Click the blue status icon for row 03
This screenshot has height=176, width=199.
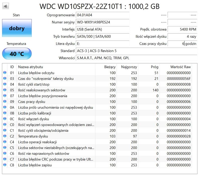click(x=5, y=78)
